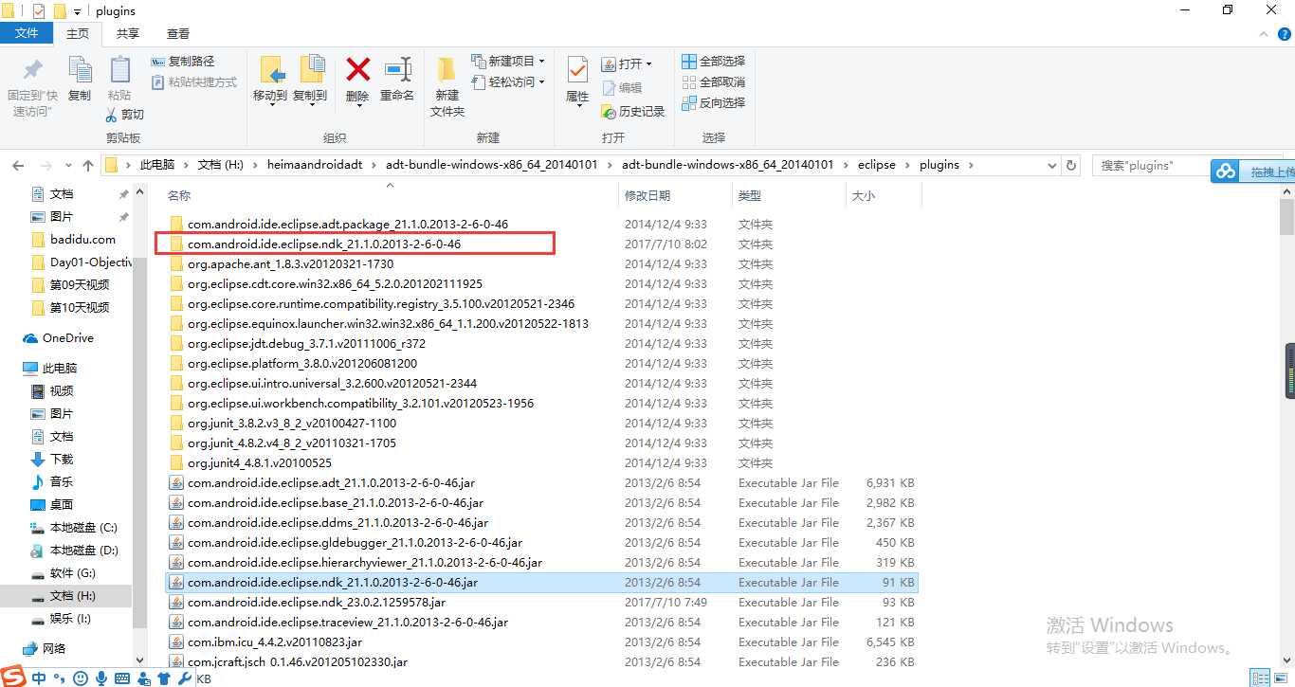The image size is (1295, 687).
Task: Open the address bar history dropdown
Action: (x=1053, y=165)
